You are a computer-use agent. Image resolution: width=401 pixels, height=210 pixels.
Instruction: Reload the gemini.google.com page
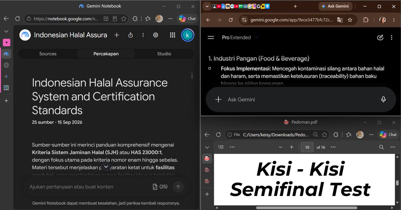pos(231,20)
